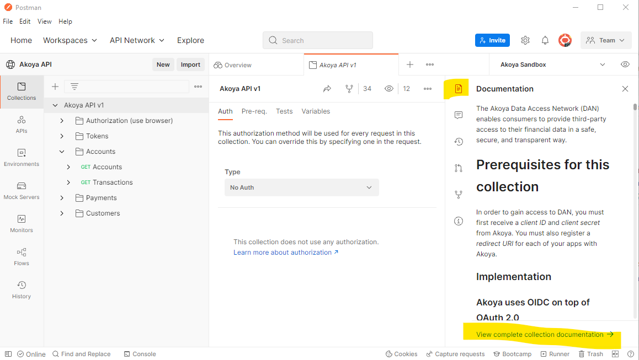The height and width of the screenshot is (360, 639).
Task: Click the user avatar icon
Action: point(565,40)
